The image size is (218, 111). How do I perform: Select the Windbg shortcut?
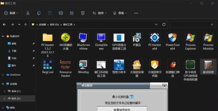pos(83,65)
